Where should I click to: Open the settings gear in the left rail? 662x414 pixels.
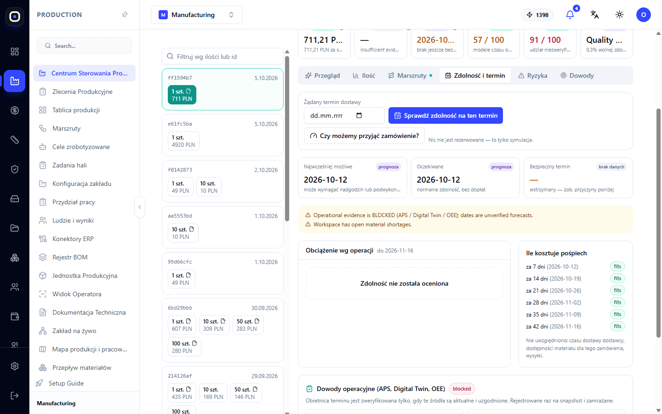pyautogui.click(x=15, y=366)
